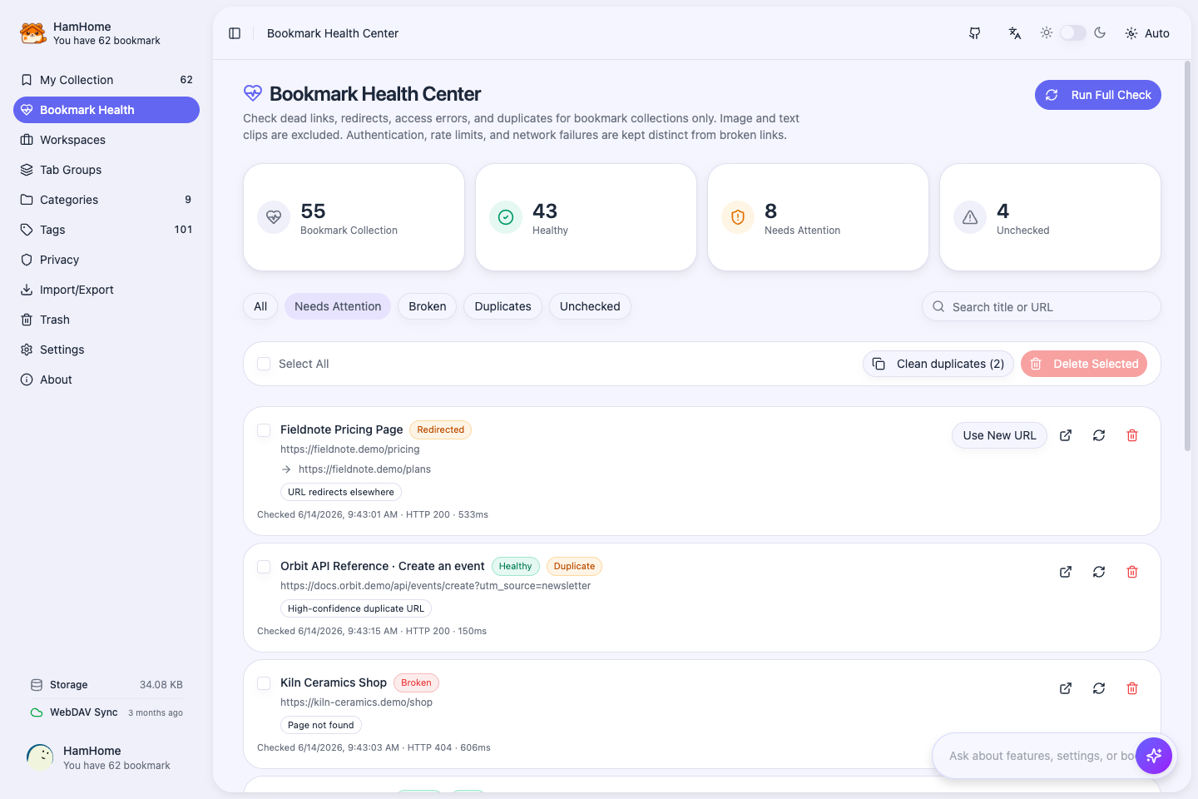Go to Trash in sidebar
This screenshot has height=799, width=1198.
pos(106,320)
